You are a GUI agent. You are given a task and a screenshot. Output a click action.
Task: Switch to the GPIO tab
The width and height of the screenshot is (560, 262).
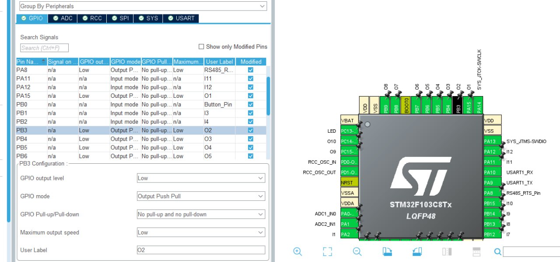click(x=32, y=18)
